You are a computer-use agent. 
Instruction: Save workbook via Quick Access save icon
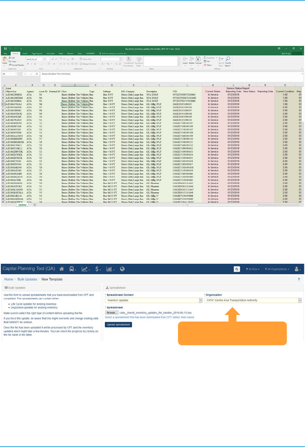click(x=5, y=49)
